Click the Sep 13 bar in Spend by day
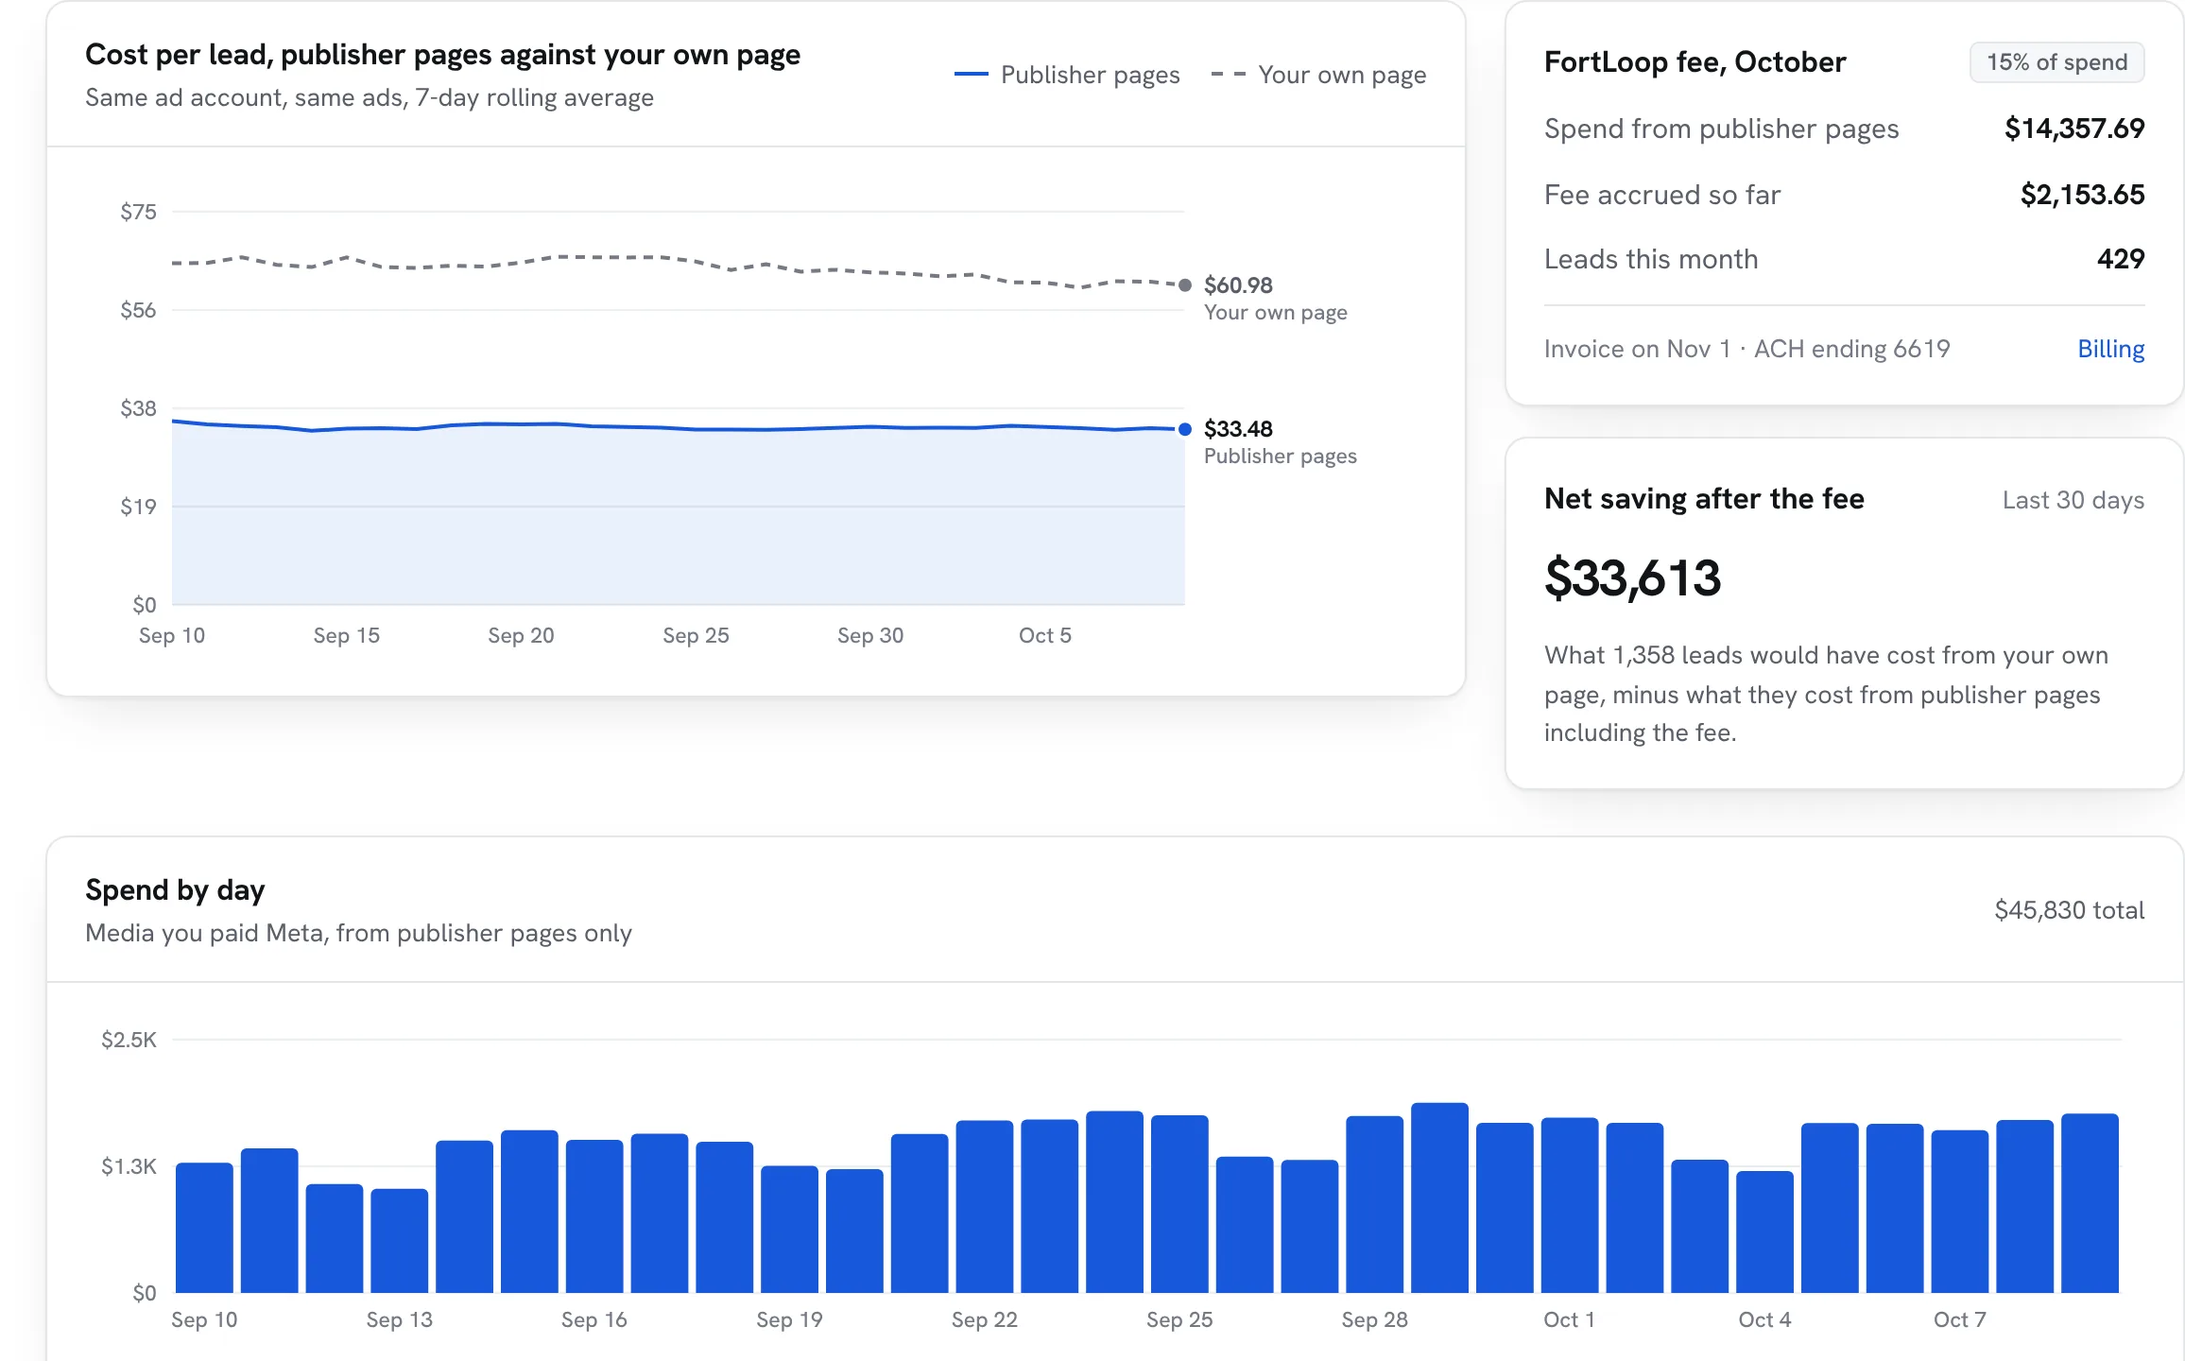2185x1361 pixels. [399, 1240]
